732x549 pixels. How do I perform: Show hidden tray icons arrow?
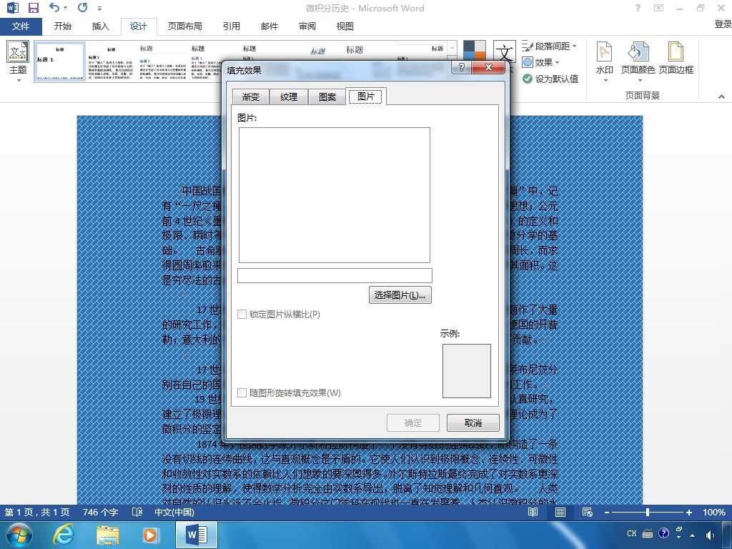(x=693, y=535)
